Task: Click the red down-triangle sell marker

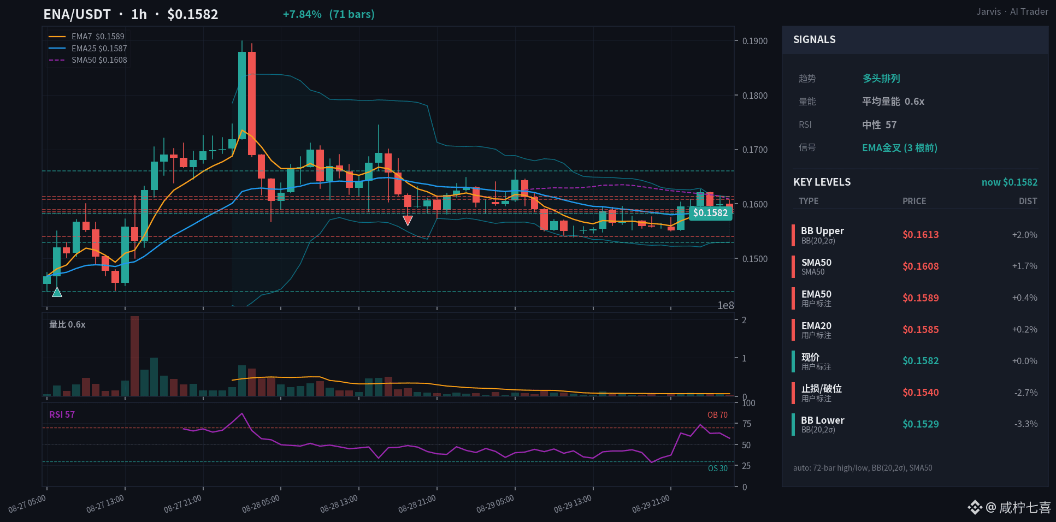Action: click(x=408, y=221)
